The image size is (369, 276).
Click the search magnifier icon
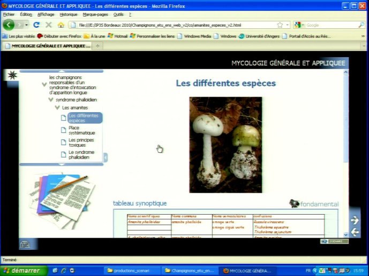pyautogui.click(x=361, y=25)
